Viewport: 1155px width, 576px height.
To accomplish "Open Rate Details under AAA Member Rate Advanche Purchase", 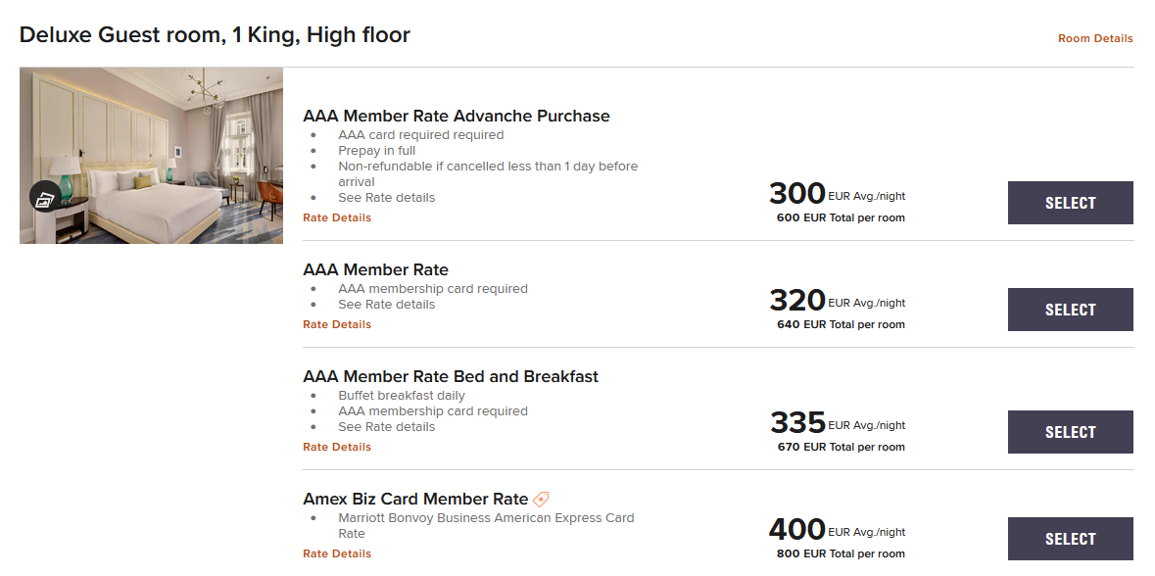I will [337, 216].
